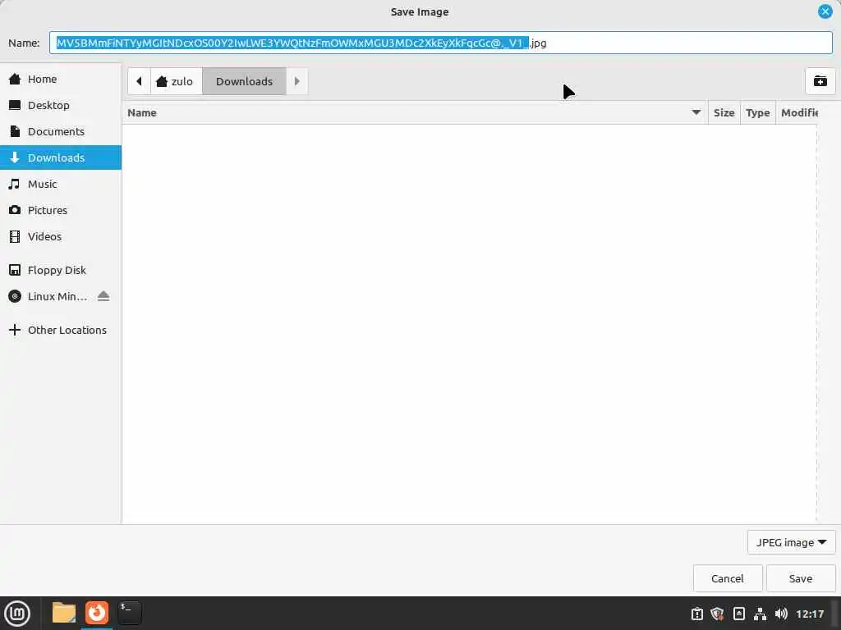Sort files by the Size column

pos(724,113)
